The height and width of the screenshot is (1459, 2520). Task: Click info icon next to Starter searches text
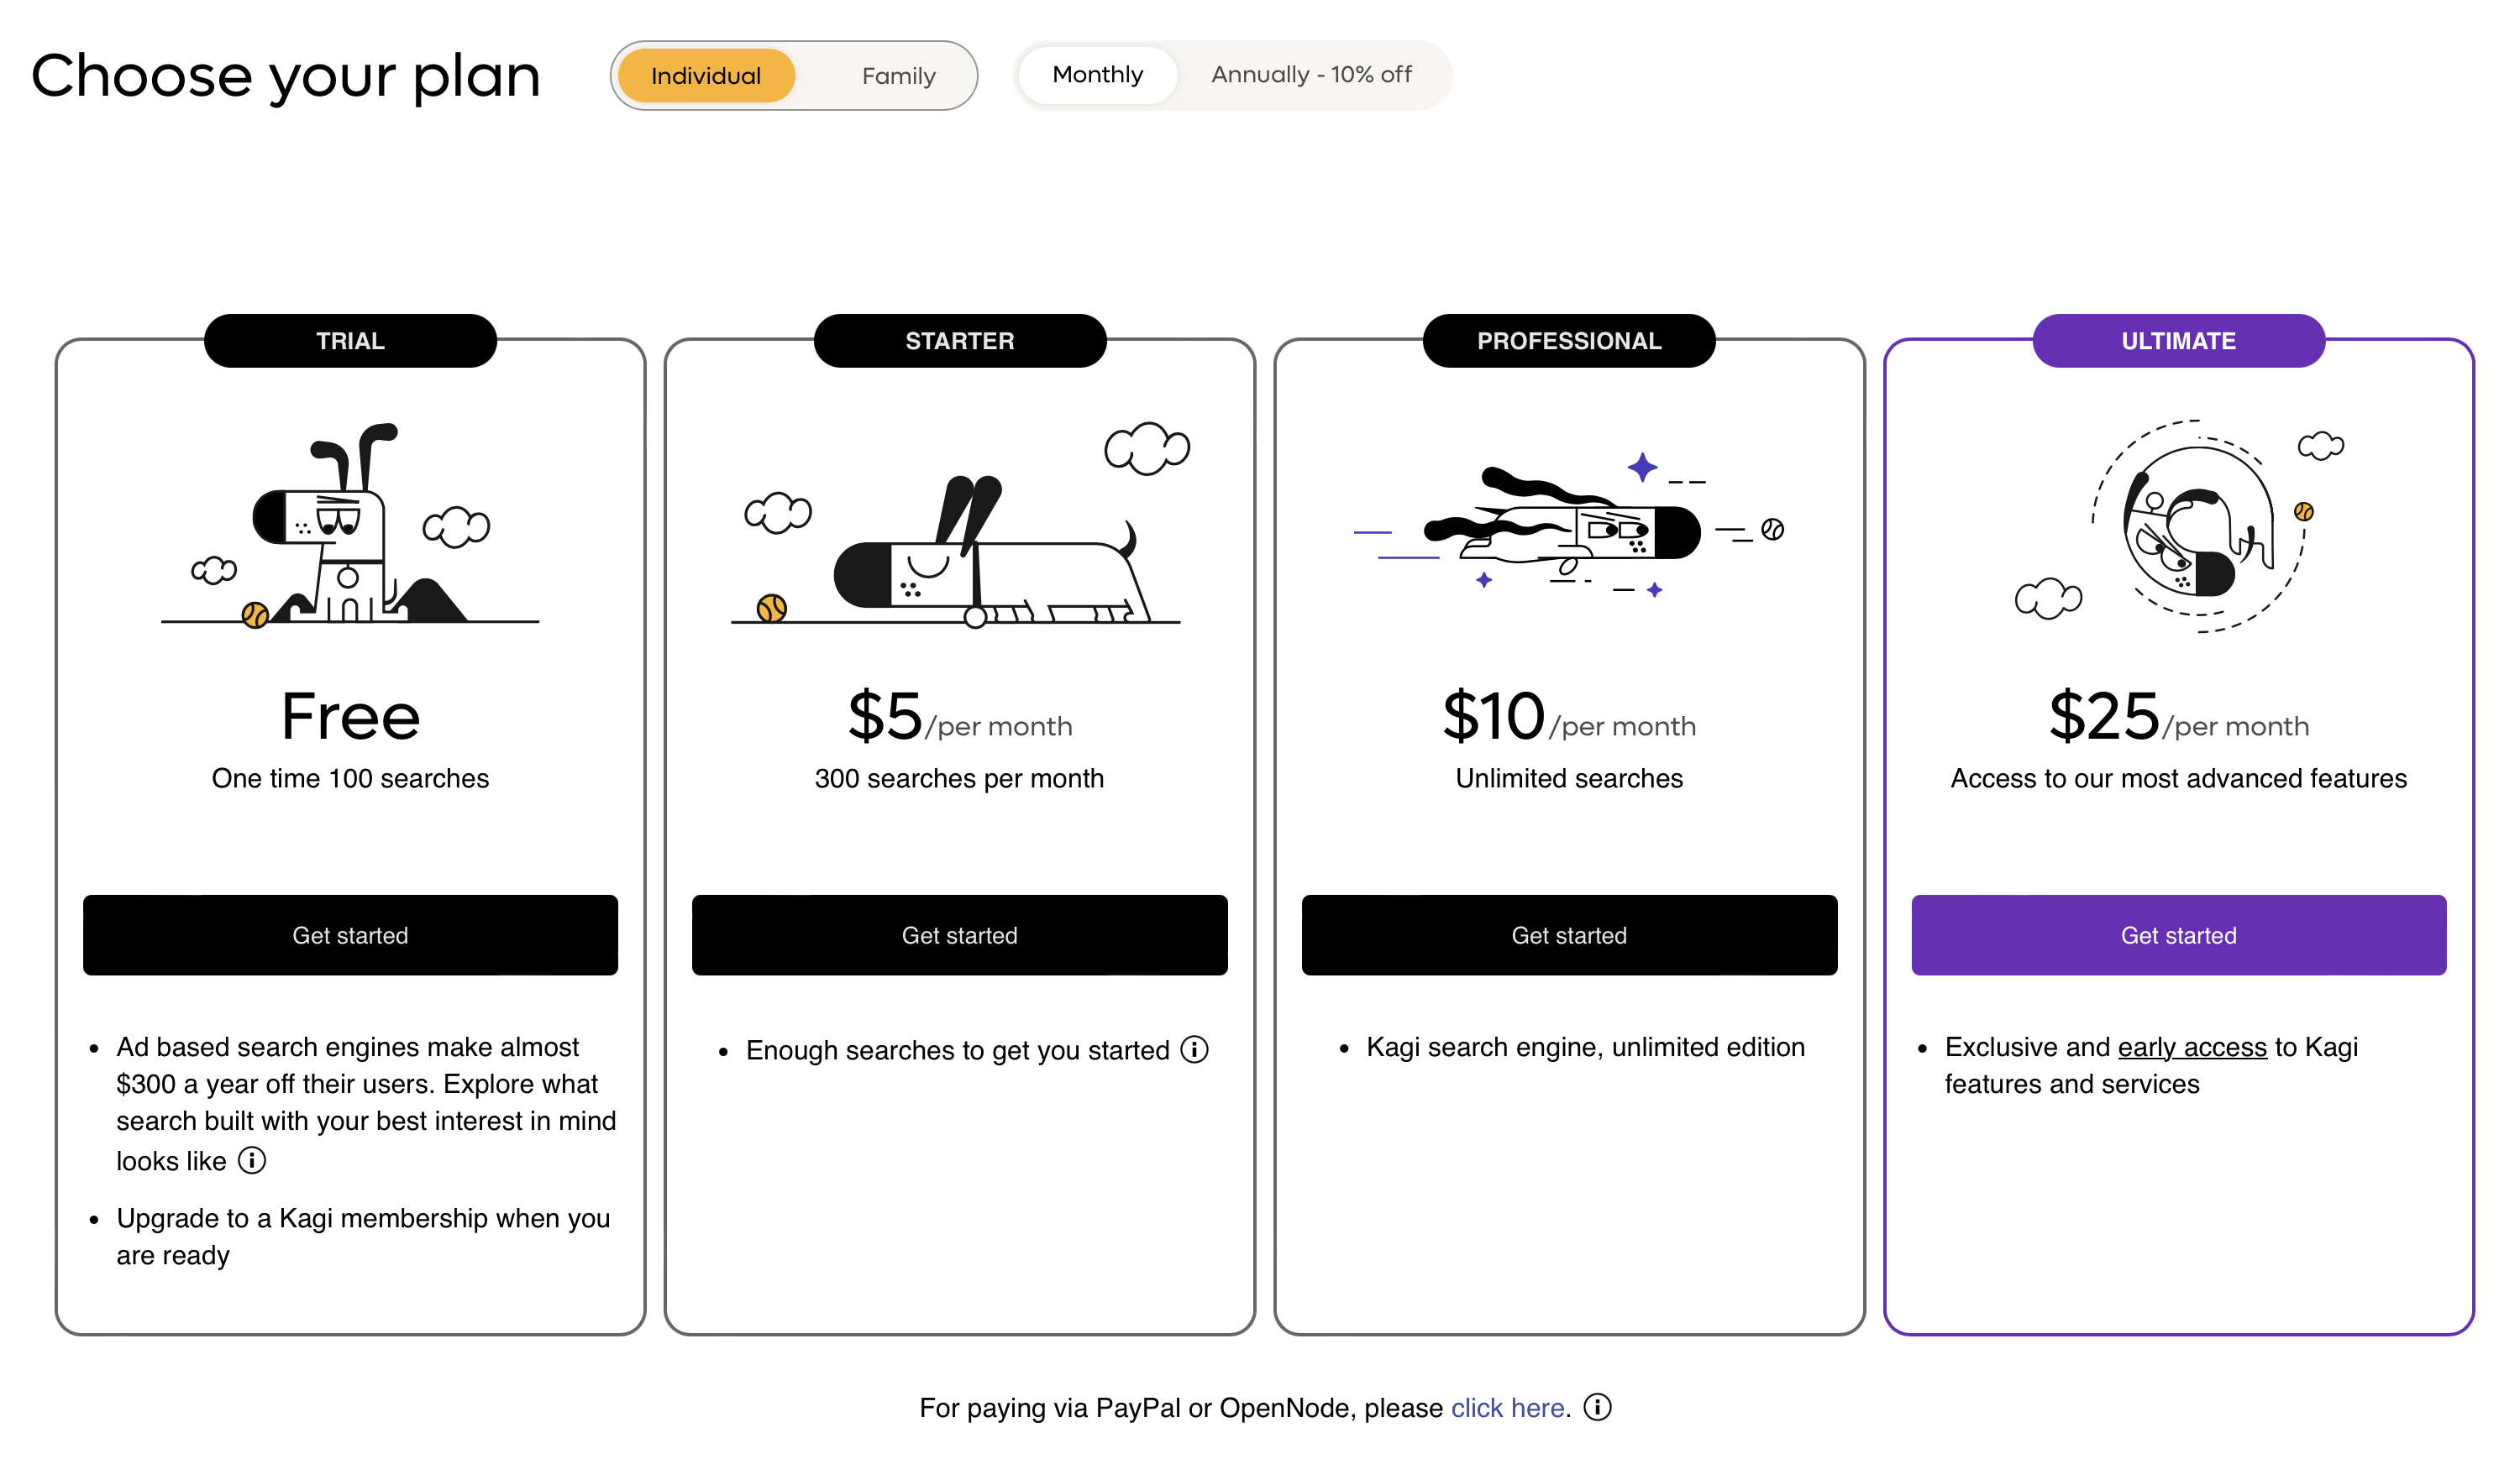[x=1194, y=1050]
